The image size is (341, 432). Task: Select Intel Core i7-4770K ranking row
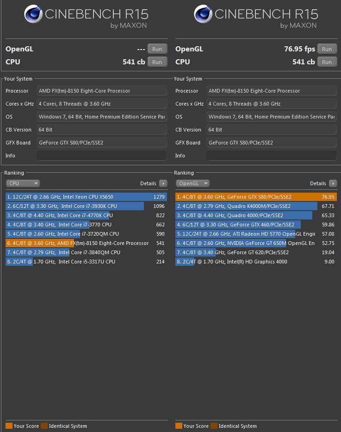click(x=86, y=215)
